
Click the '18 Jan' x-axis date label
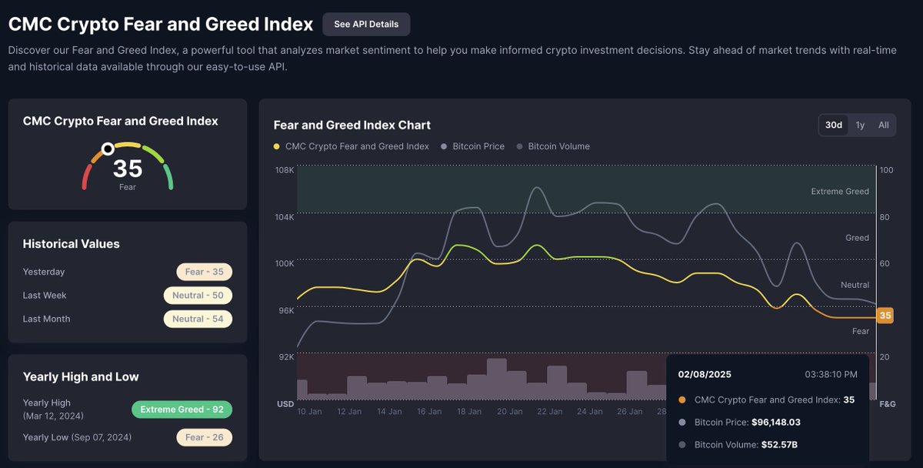(x=469, y=412)
